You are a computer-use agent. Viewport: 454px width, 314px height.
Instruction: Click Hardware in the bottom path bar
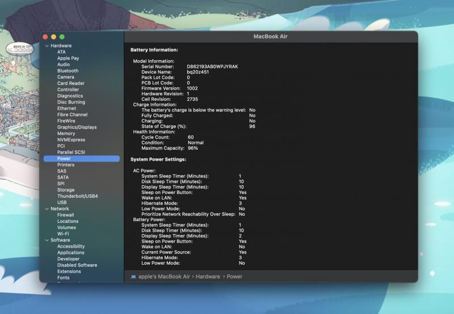pos(208,277)
